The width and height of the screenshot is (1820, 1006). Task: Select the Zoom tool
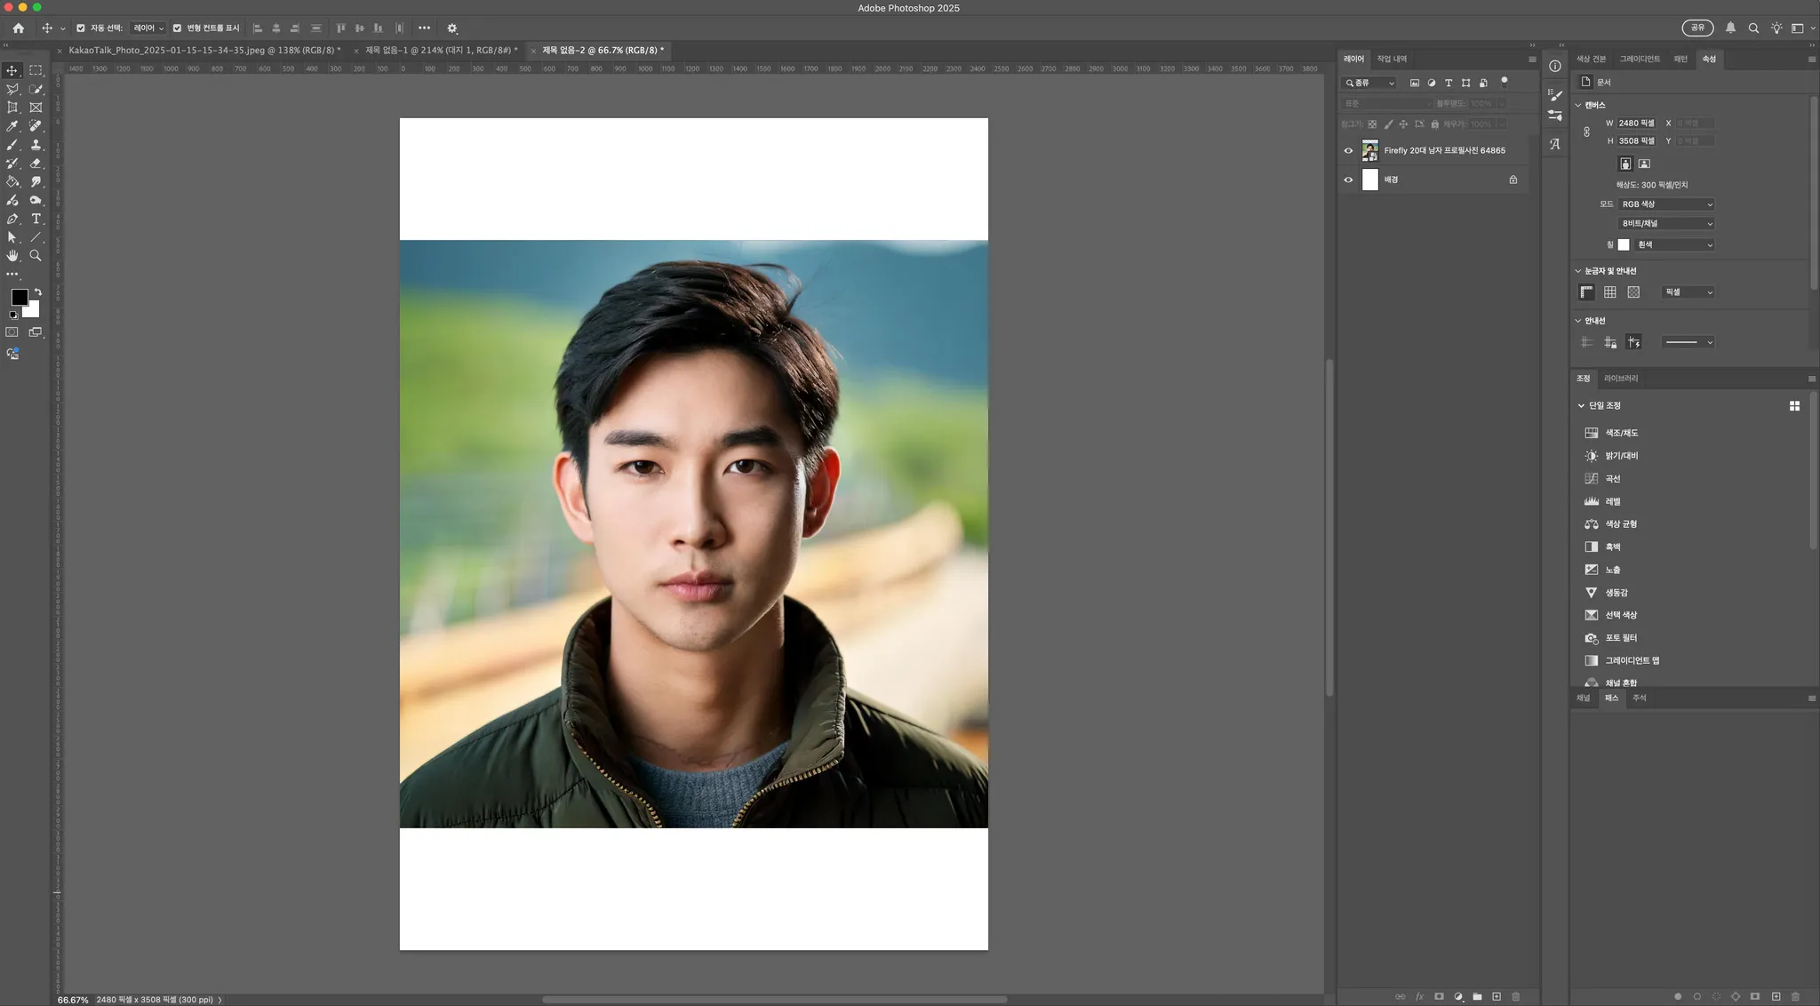pyautogui.click(x=36, y=256)
